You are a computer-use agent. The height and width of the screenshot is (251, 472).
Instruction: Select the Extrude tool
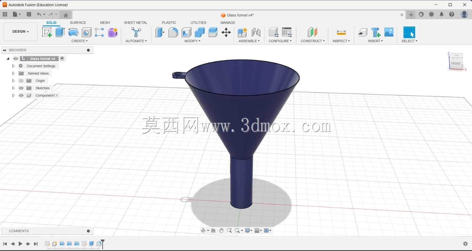[60, 32]
